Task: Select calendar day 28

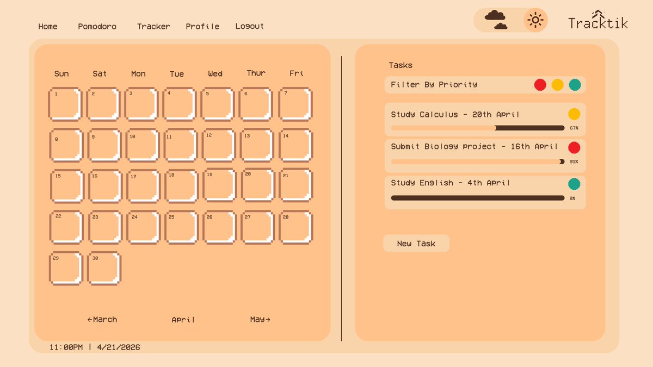Action: pyautogui.click(x=296, y=227)
